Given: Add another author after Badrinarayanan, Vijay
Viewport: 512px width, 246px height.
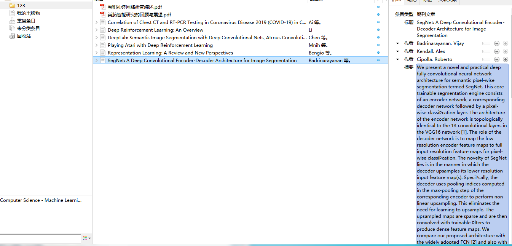Looking at the screenshot, I should click(506, 43).
